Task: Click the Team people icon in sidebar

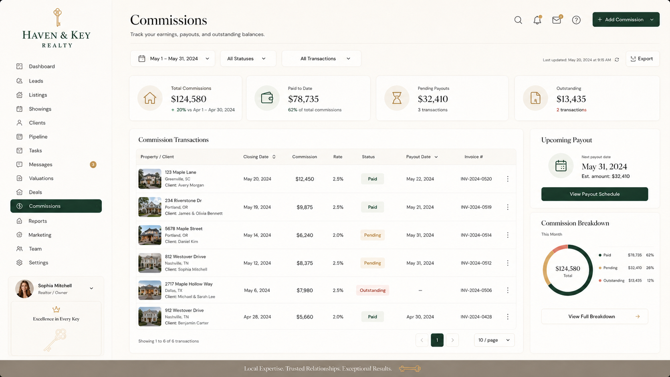Action: click(19, 249)
